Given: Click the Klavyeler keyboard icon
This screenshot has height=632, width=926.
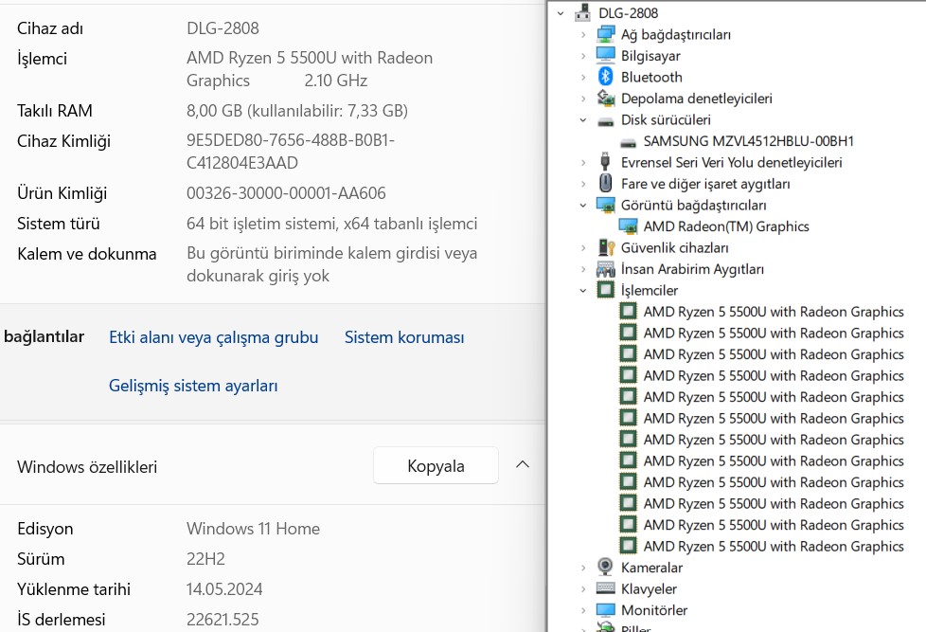Looking at the screenshot, I should click(x=605, y=588).
